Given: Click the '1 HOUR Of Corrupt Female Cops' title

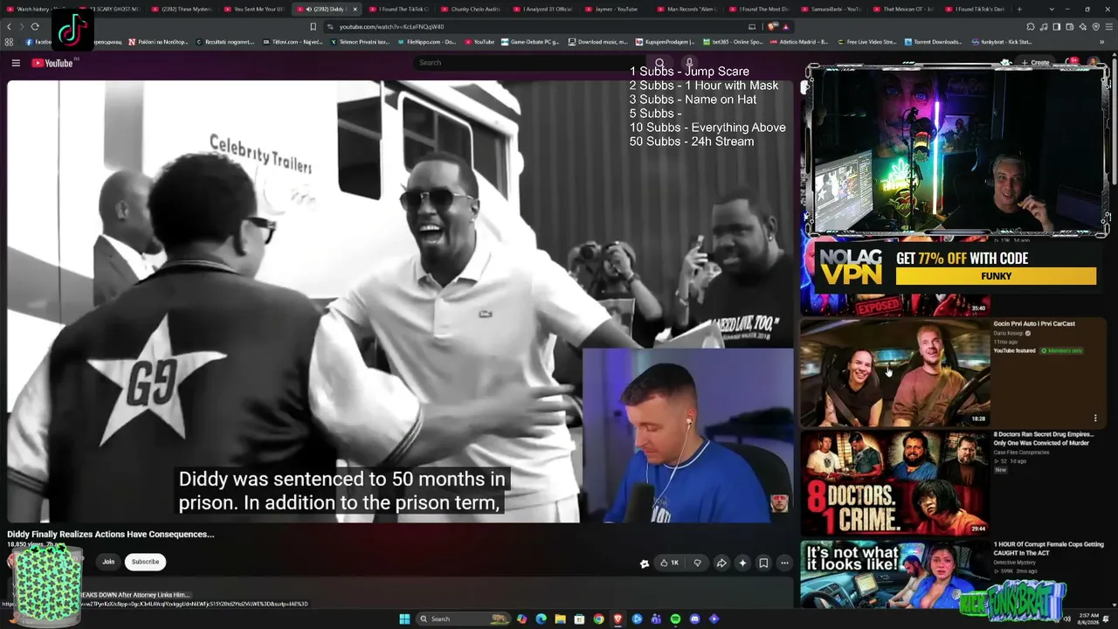Looking at the screenshot, I should (x=1048, y=548).
